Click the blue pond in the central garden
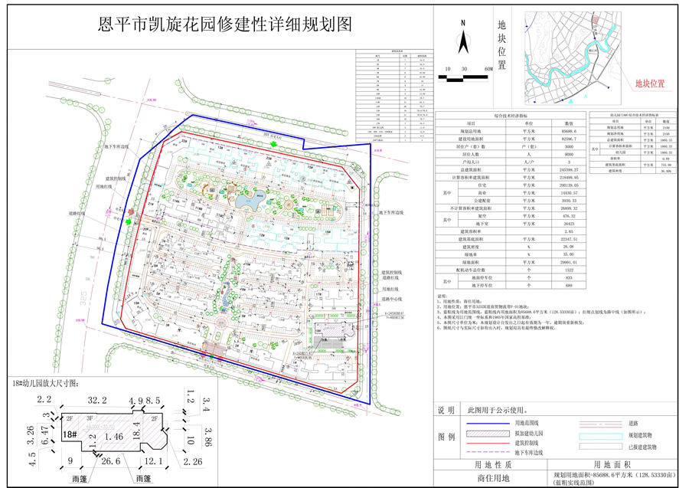689x488 pixels. coord(247,201)
